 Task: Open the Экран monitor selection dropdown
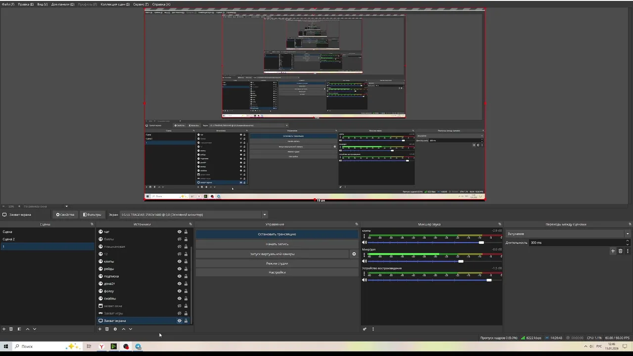coord(194,215)
